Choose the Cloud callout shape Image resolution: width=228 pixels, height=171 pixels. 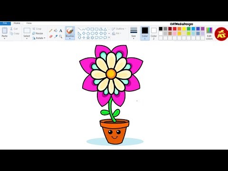[105, 38]
